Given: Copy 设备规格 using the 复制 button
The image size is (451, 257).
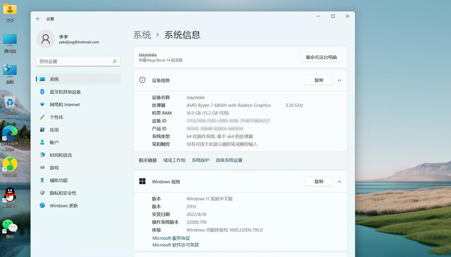Looking at the screenshot, I should coord(318,80).
